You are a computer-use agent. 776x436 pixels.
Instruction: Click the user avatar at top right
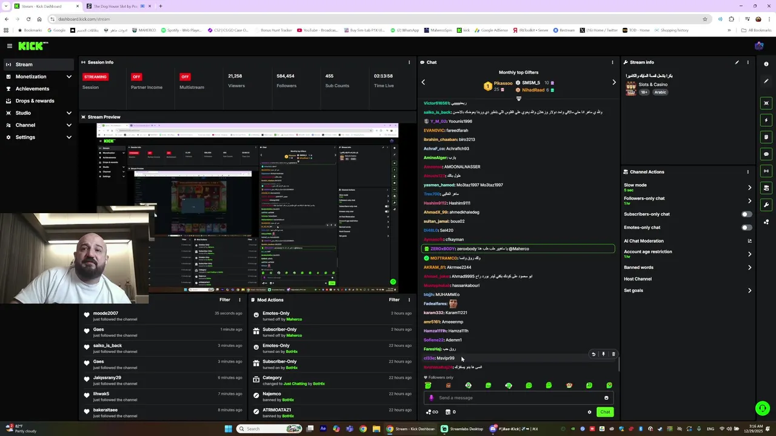pos(759,46)
